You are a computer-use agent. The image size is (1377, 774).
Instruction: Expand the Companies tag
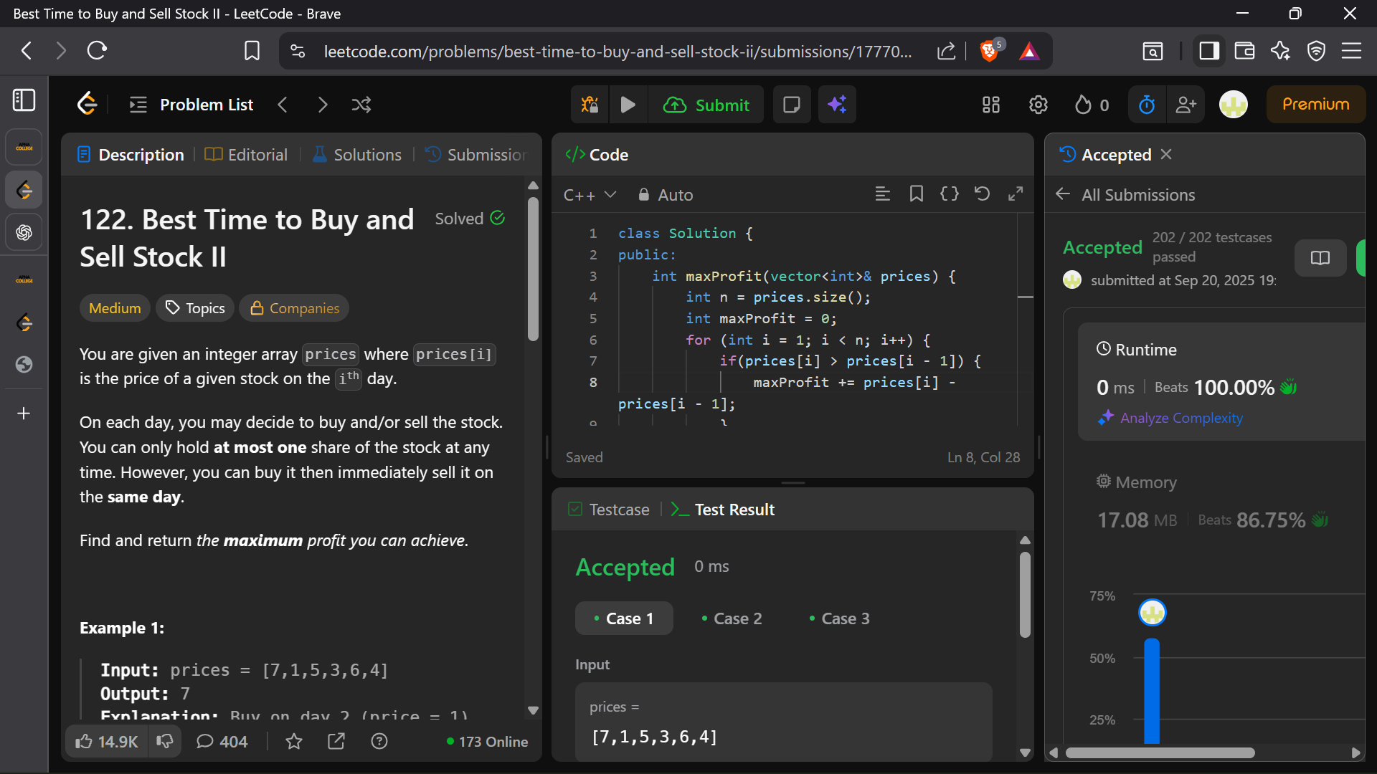[294, 308]
